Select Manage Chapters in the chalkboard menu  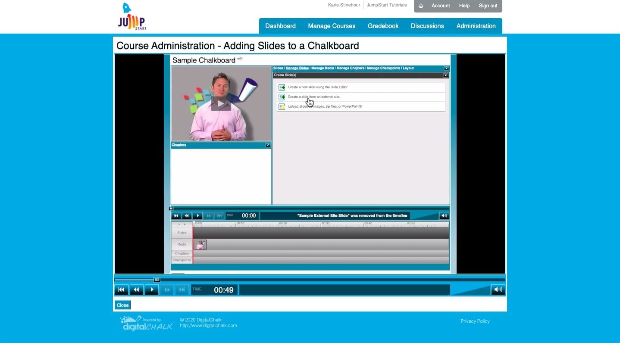351,68
